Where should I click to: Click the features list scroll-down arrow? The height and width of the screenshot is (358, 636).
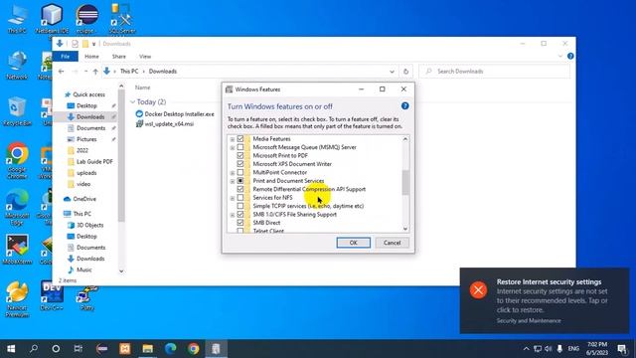tap(405, 229)
